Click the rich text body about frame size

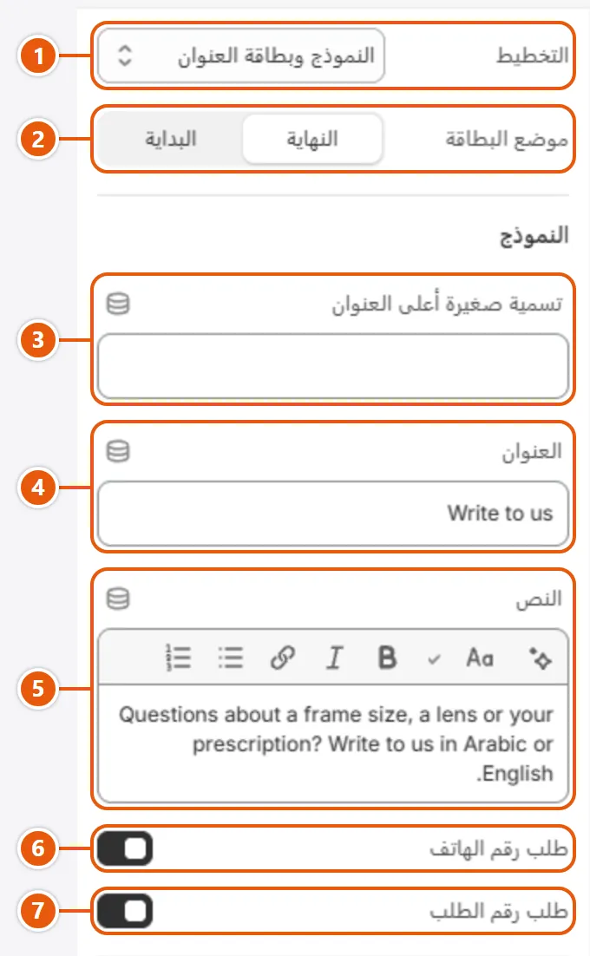pyautogui.click(x=333, y=743)
